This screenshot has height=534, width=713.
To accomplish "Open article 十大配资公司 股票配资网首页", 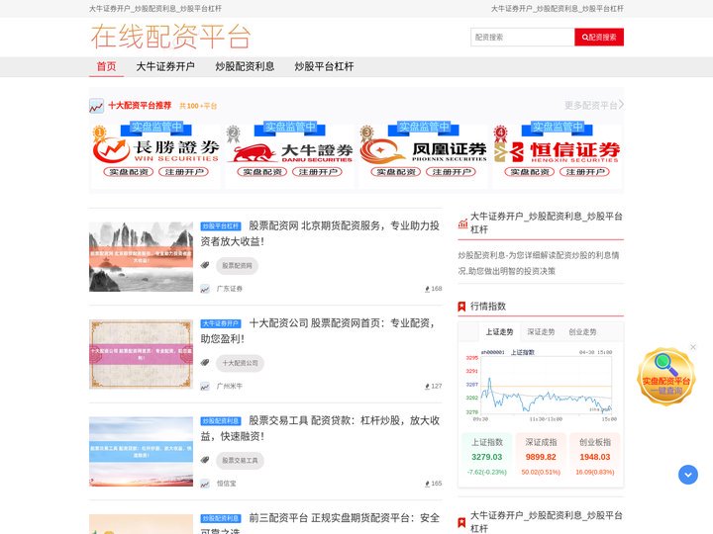I will (318, 331).
